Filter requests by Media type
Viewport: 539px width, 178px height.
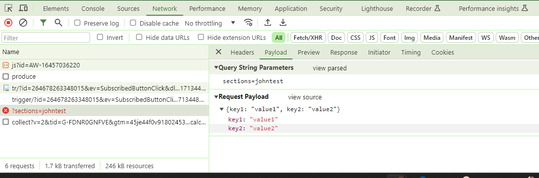(432, 37)
